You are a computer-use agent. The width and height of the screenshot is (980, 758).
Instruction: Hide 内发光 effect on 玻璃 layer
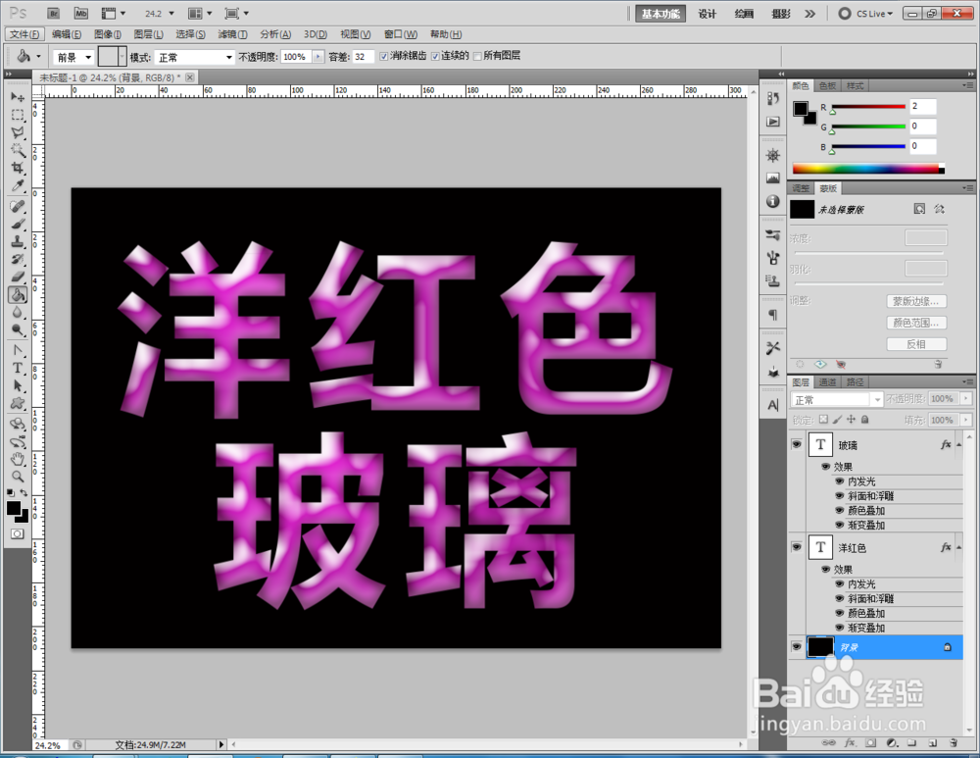[x=840, y=480]
